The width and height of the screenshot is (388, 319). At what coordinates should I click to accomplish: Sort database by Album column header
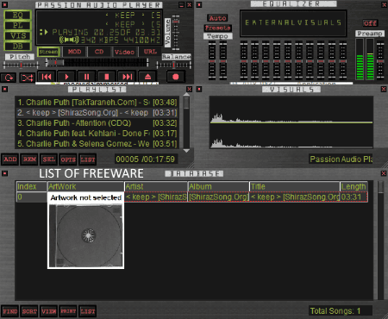219,186
